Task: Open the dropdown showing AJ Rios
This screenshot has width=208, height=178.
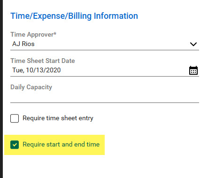Action: 105,44
